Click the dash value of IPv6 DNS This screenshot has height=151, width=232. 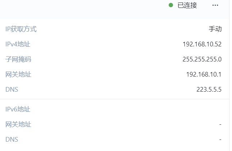click(220, 139)
